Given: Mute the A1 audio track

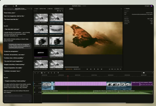Looking at the screenshot, I should tap(40, 88).
